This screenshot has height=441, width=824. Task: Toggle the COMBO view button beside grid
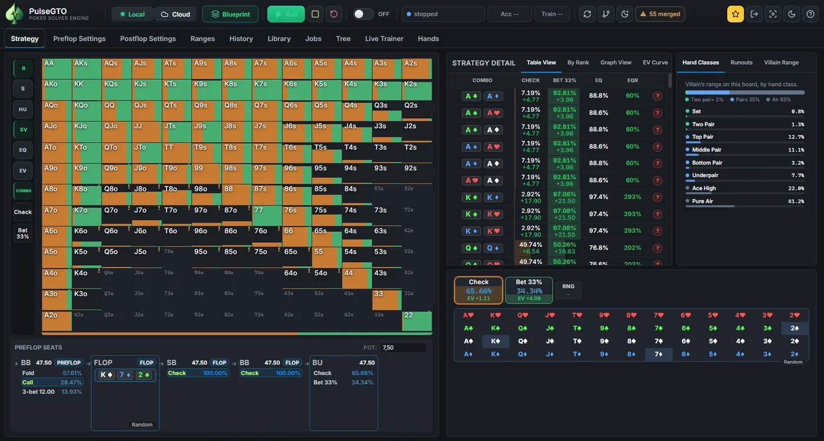23,191
